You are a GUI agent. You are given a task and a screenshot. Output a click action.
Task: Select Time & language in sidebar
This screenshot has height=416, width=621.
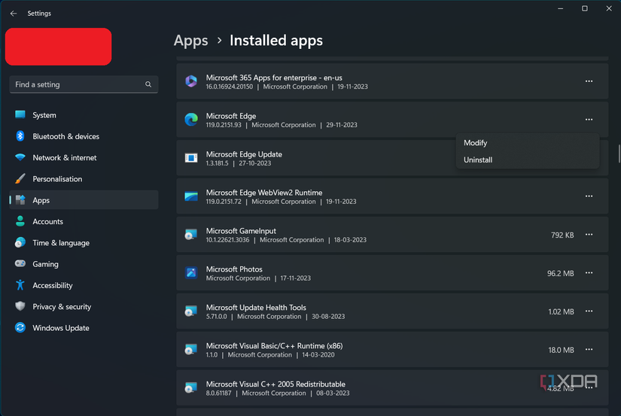[x=60, y=243]
